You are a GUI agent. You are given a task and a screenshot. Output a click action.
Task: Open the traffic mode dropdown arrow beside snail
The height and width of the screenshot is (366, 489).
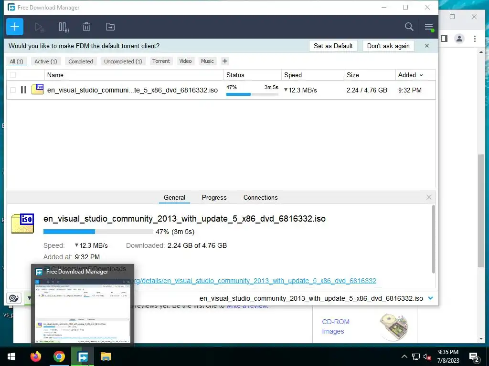tap(29, 298)
